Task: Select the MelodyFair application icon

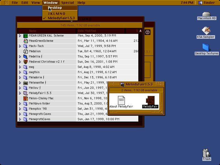Action: point(150,100)
